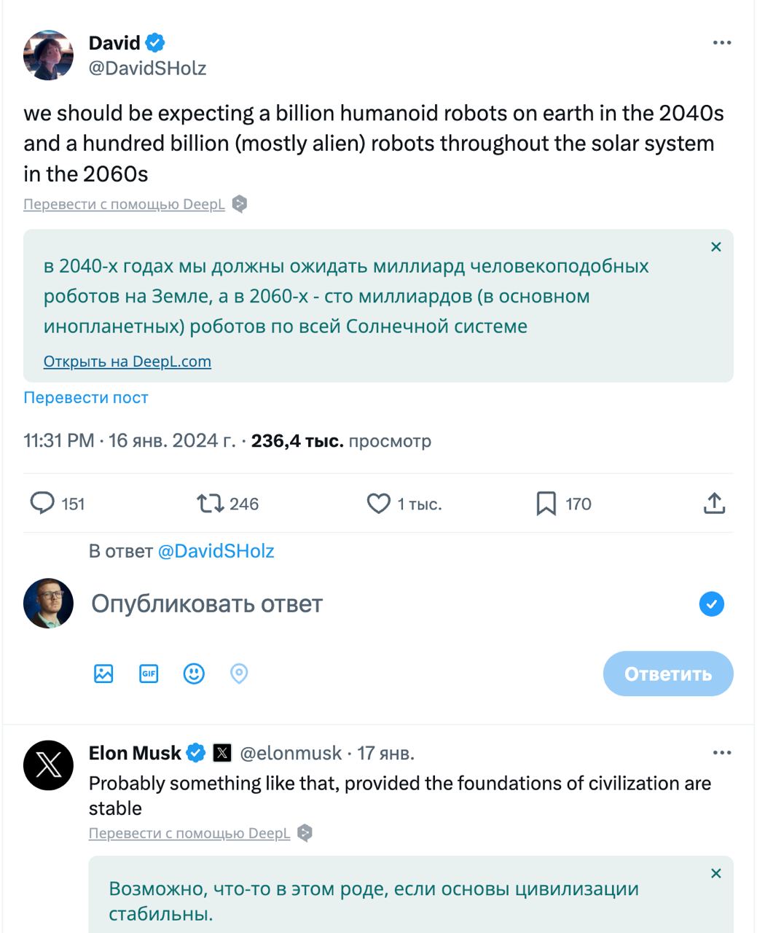Open the share icon on David's post

coord(714,503)
